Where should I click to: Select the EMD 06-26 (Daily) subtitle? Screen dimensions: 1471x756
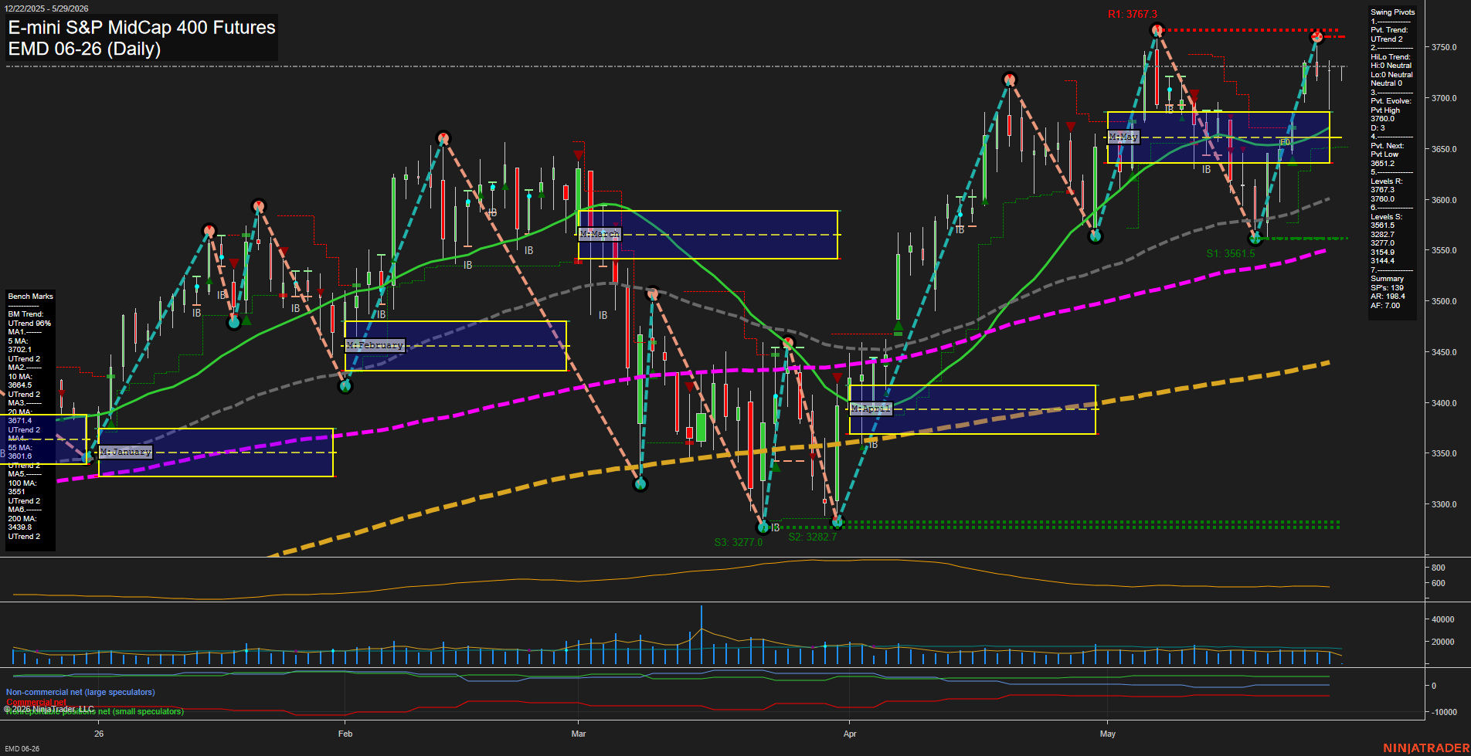click(x=85, y=49)
